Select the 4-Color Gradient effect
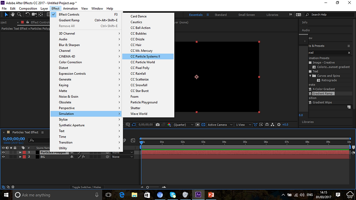The height and width of the screenshot is (200, 356). click(x=324, y=89)
